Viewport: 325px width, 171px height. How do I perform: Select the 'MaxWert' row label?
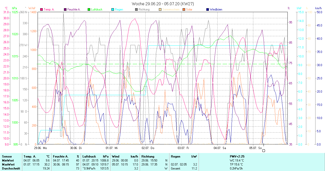[x=8, y=164]
